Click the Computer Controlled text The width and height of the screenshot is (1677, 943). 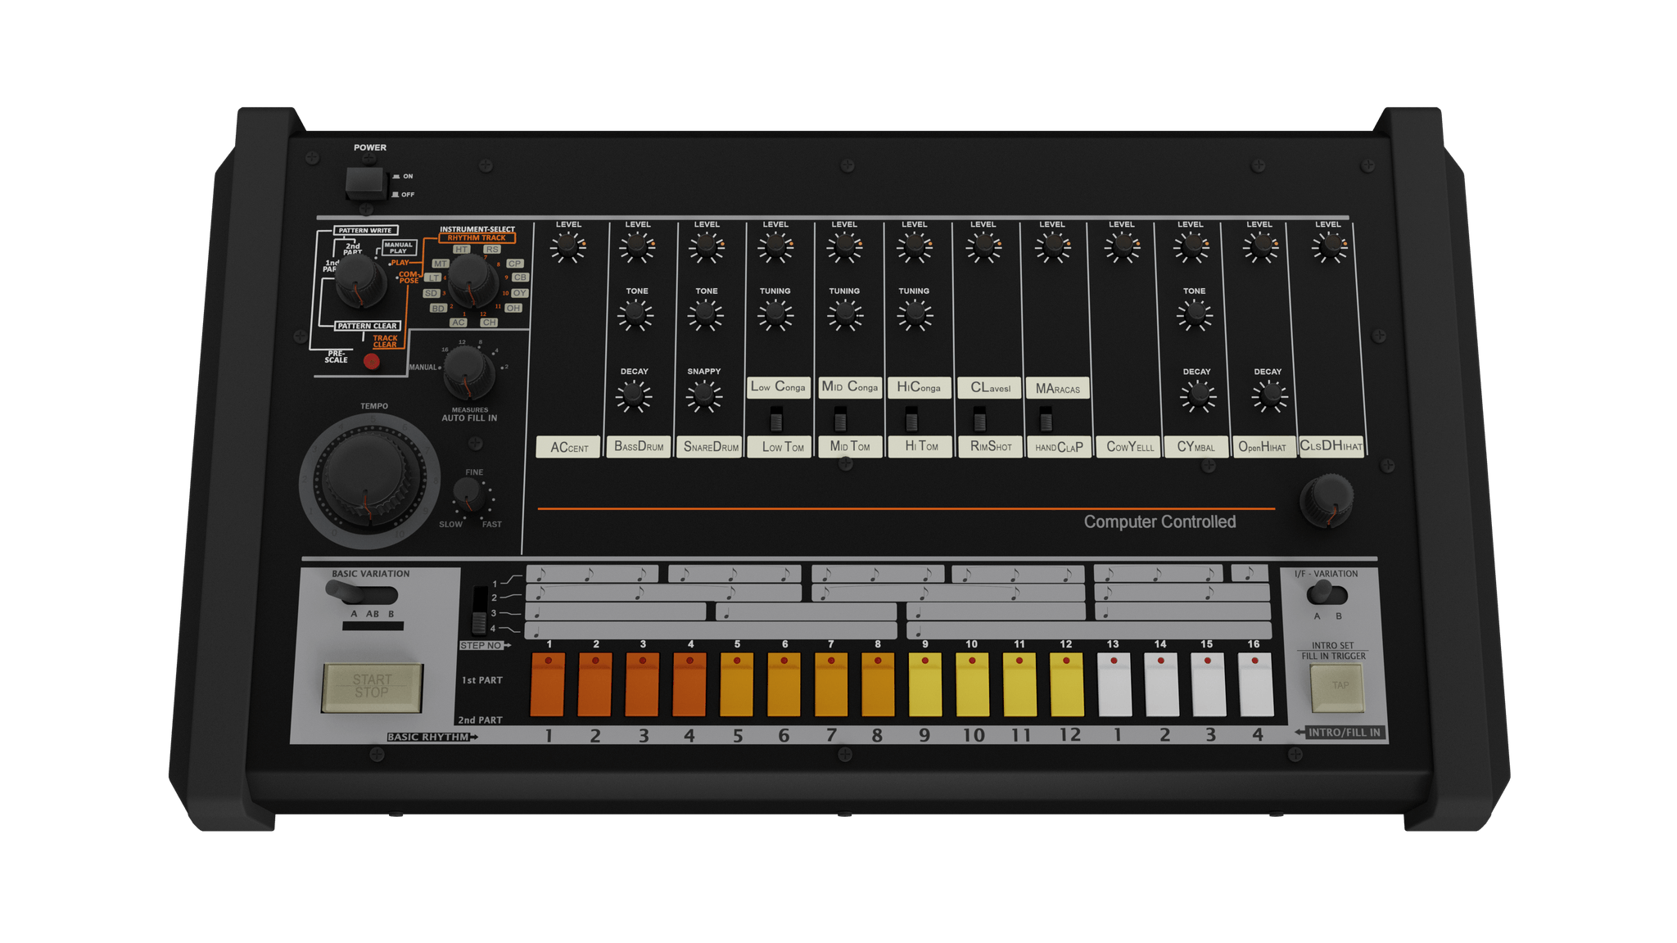point(1159,521)
